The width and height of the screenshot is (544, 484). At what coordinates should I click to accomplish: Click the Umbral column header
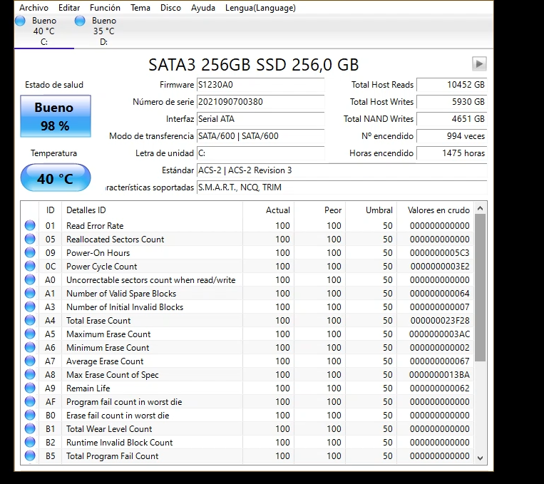[x=371, y=210]
